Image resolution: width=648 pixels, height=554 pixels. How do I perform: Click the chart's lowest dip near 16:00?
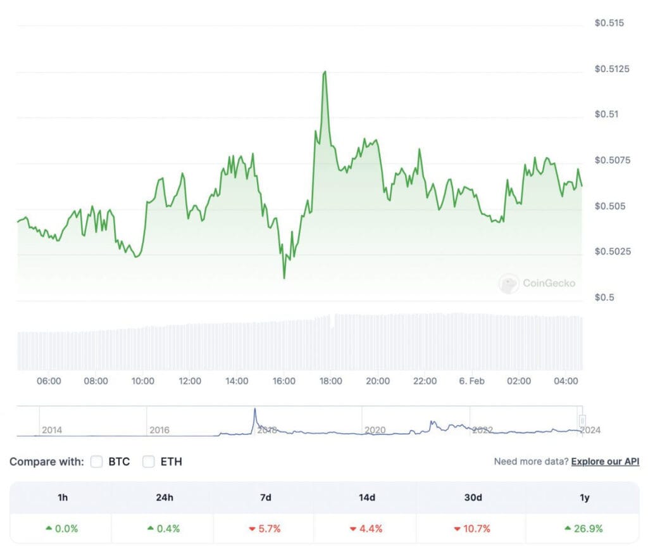(284, 277)
